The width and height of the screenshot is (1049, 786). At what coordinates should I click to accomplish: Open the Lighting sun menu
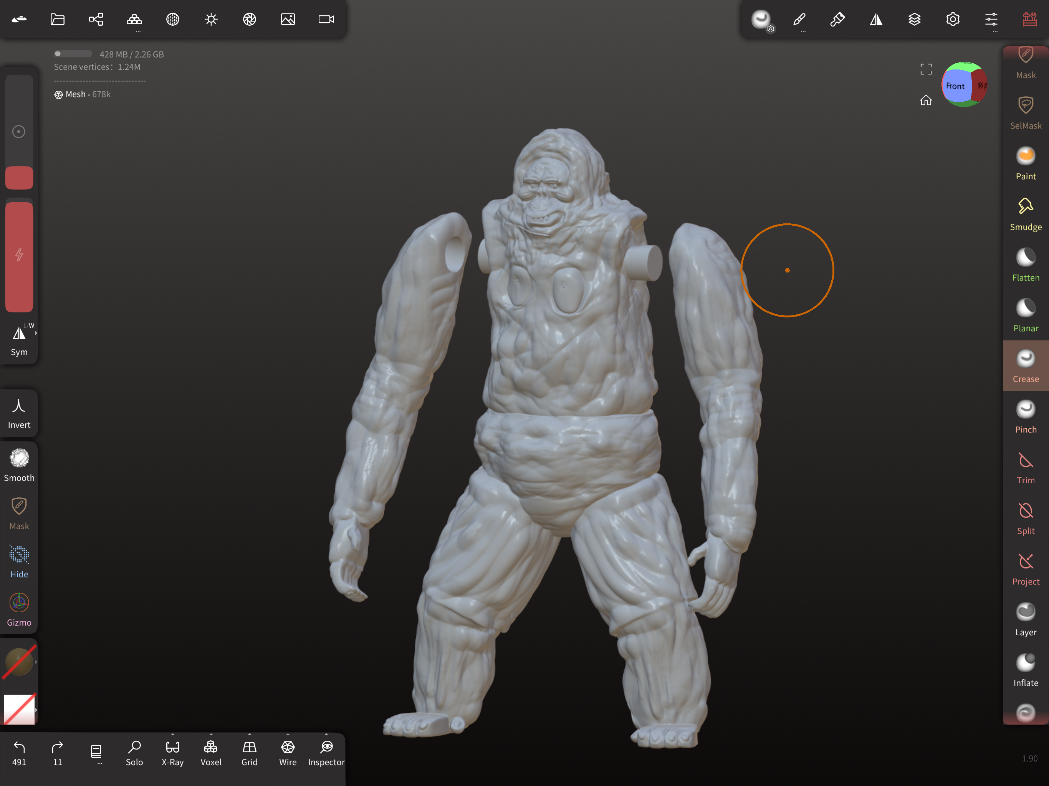pos(211,20)
